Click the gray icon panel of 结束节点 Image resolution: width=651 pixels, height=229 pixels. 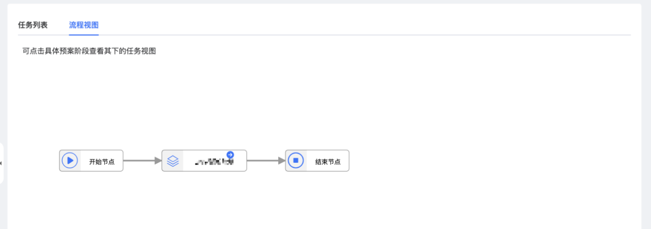pyautogui.click(x=296, y=161)
